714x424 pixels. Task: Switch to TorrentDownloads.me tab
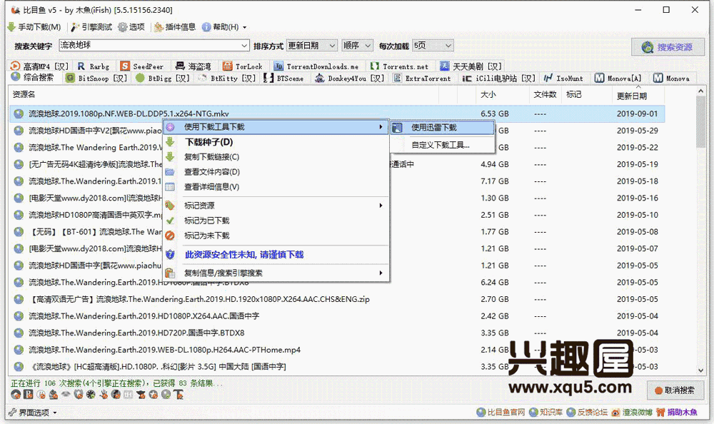point(316,66)
